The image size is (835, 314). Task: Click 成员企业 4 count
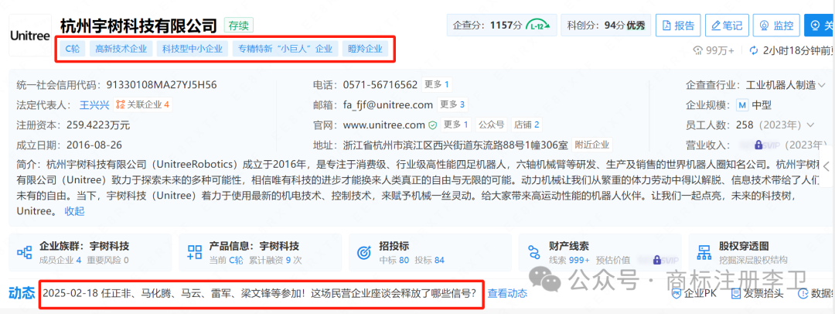[x=60, y=260]
